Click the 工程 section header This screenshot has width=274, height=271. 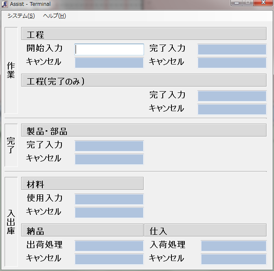coord(144,33)
